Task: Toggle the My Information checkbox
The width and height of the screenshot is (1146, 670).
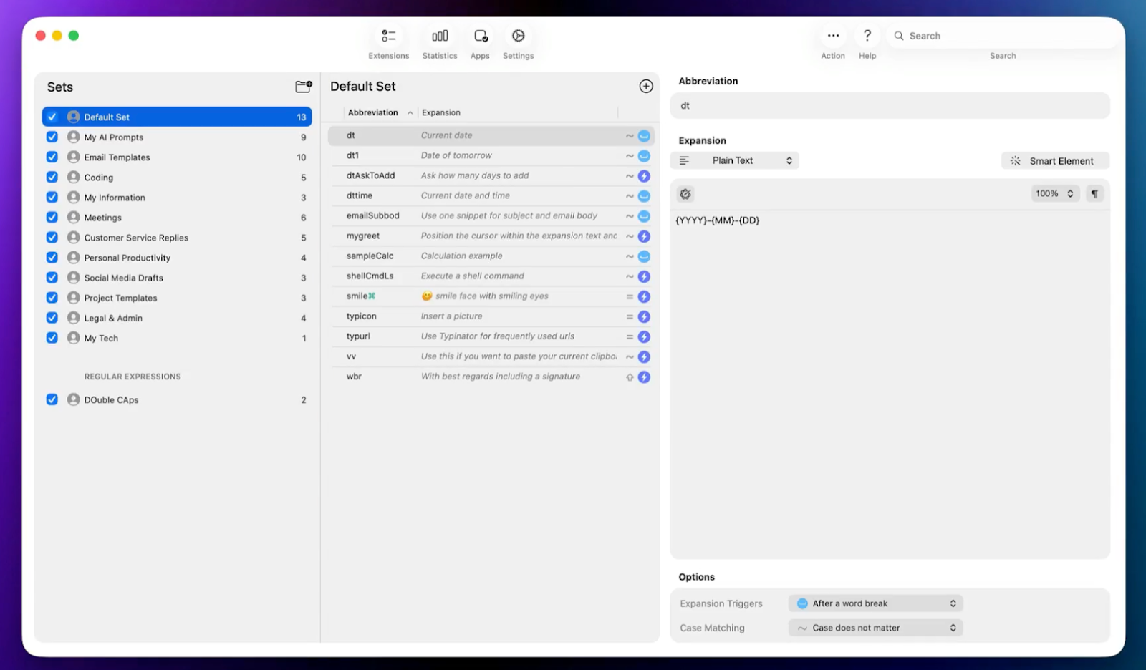Action: tap(52, 197)
